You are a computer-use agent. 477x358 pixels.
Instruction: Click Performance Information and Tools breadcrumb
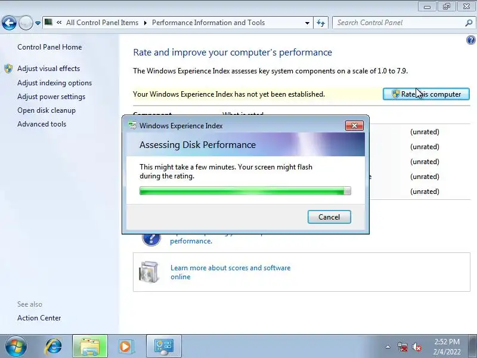(x=208, y=23)
